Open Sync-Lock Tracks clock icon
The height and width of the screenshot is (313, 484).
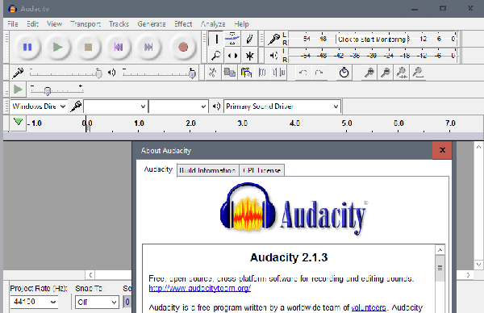[x=344, y=73]
